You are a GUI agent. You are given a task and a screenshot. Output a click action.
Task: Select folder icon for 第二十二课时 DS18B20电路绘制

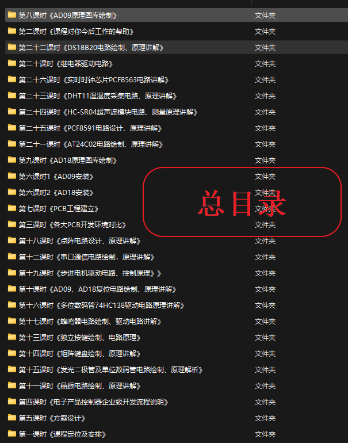coord(12,47)
